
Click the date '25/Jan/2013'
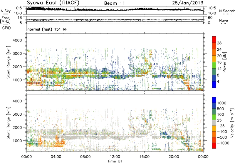click(188, 3)
